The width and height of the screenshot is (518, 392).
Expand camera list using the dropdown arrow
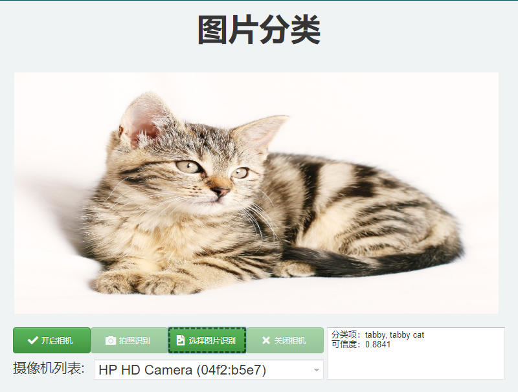317,370
